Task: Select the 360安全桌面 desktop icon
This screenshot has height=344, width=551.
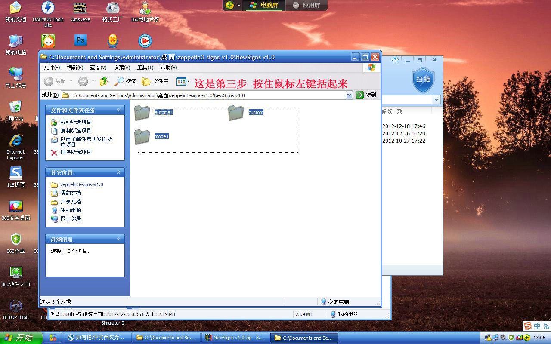Action: click(16, 210)
